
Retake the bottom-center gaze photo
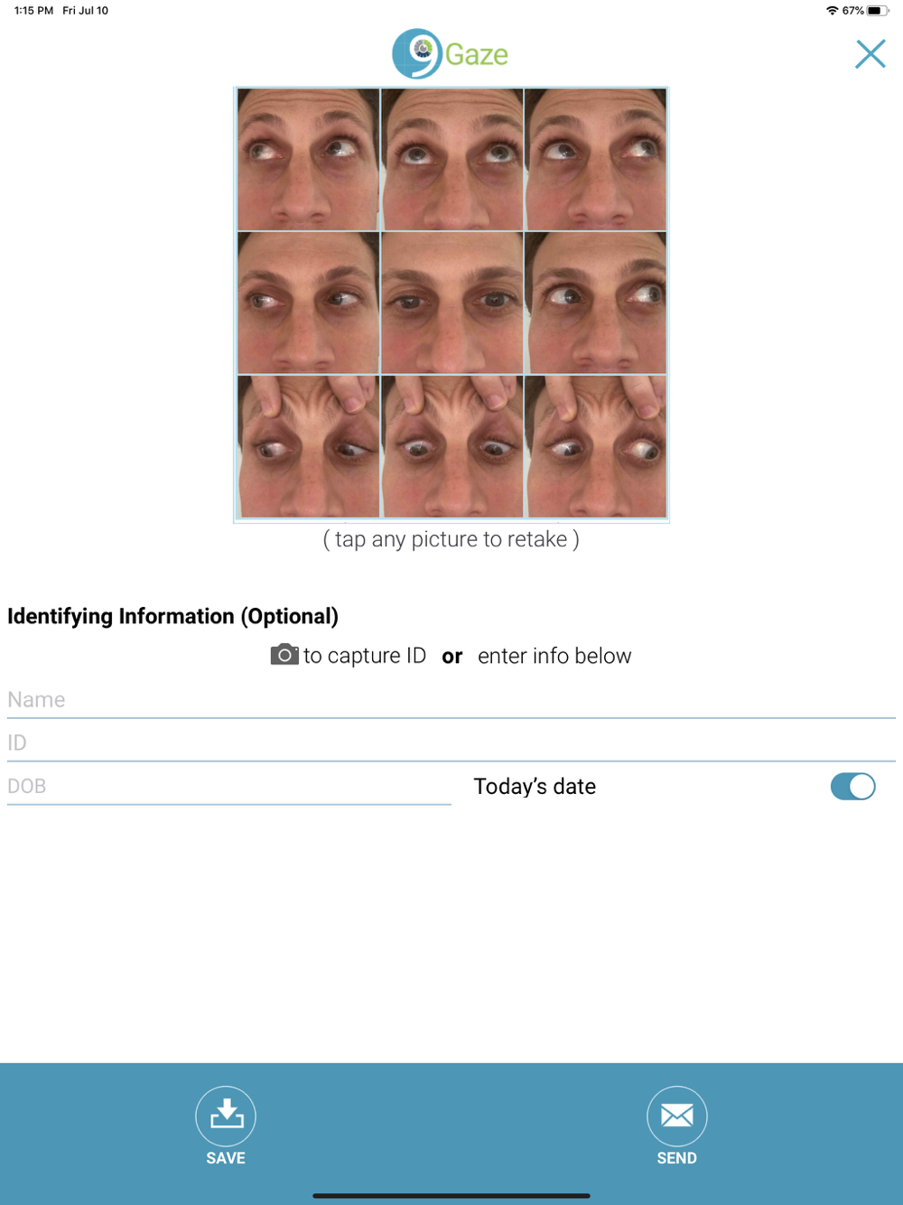(451, 446)
